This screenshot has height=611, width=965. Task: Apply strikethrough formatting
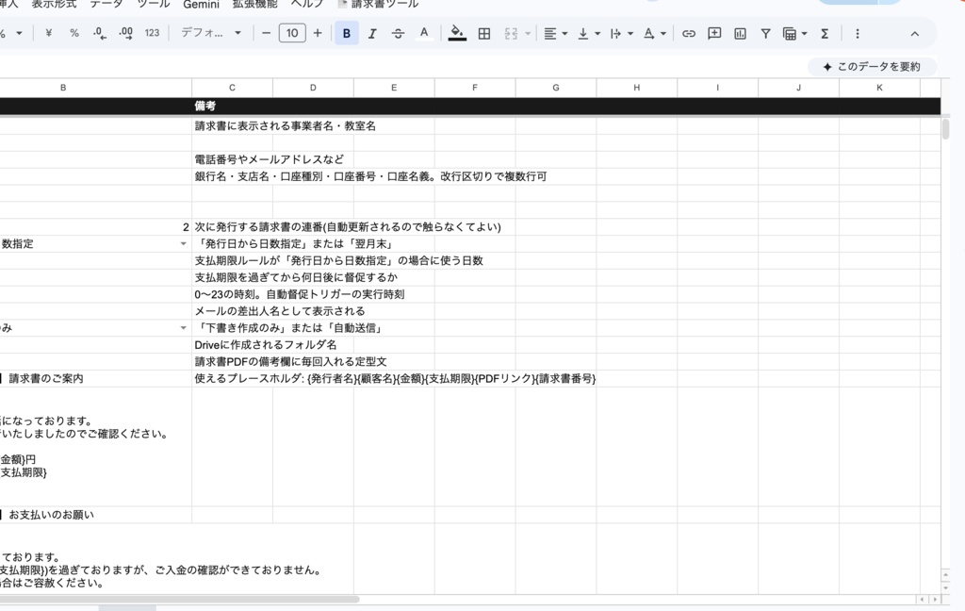399,33
